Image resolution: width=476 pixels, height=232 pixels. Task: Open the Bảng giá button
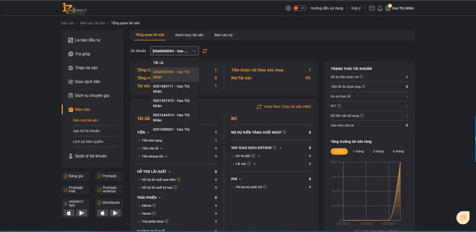tap(76, 176)
